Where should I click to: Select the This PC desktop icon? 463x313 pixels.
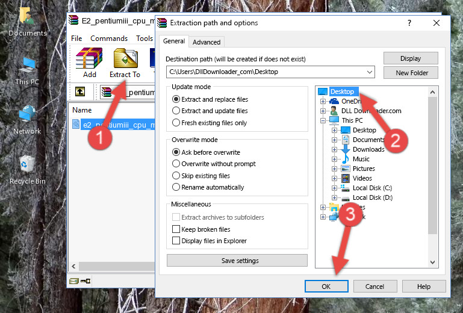(27, 71)
